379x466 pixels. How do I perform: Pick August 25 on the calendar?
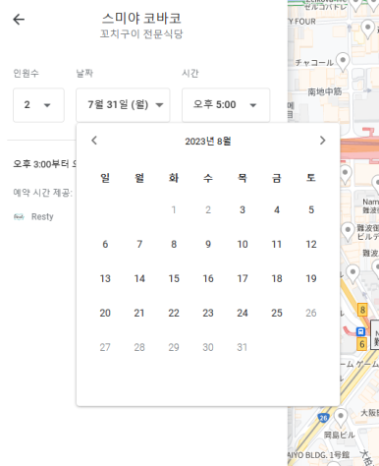(277, 313)
